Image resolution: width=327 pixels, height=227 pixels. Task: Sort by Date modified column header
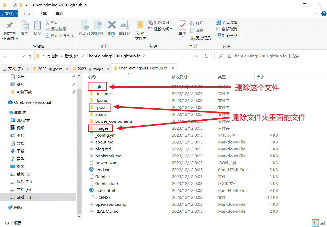(x=193, y=77)
